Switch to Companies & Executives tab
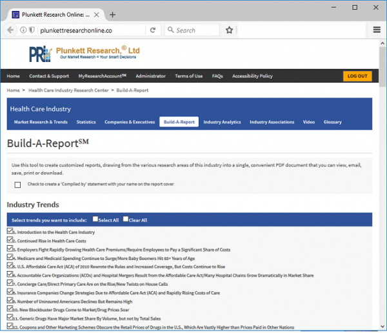 point(130,122)
